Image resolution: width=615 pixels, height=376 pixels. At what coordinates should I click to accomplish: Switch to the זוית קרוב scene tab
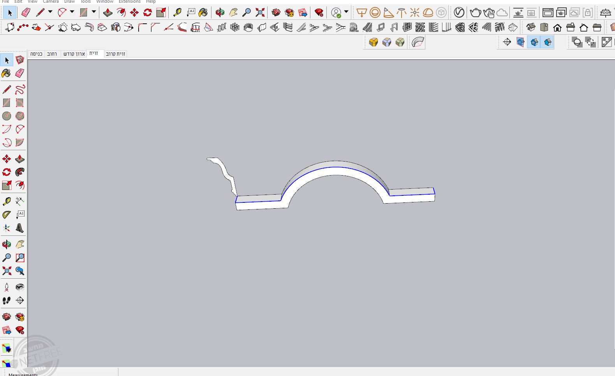(115, 54)
